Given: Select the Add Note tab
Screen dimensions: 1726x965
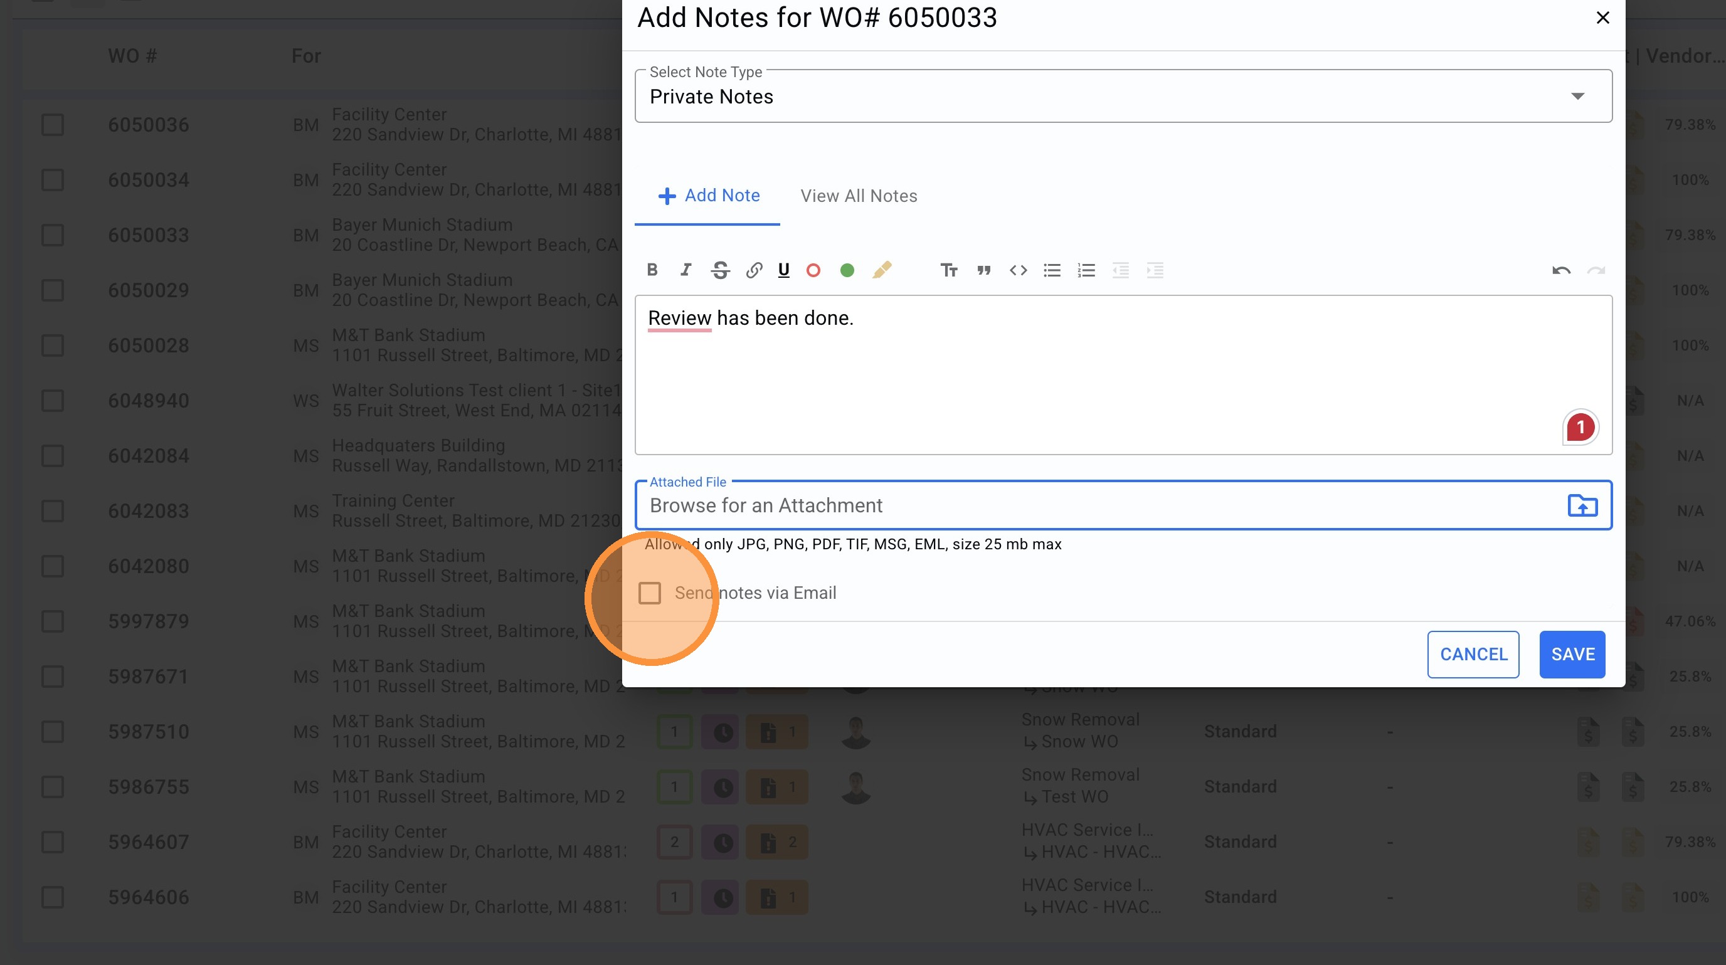Looking at the screenshot, I should click(708, 196).
